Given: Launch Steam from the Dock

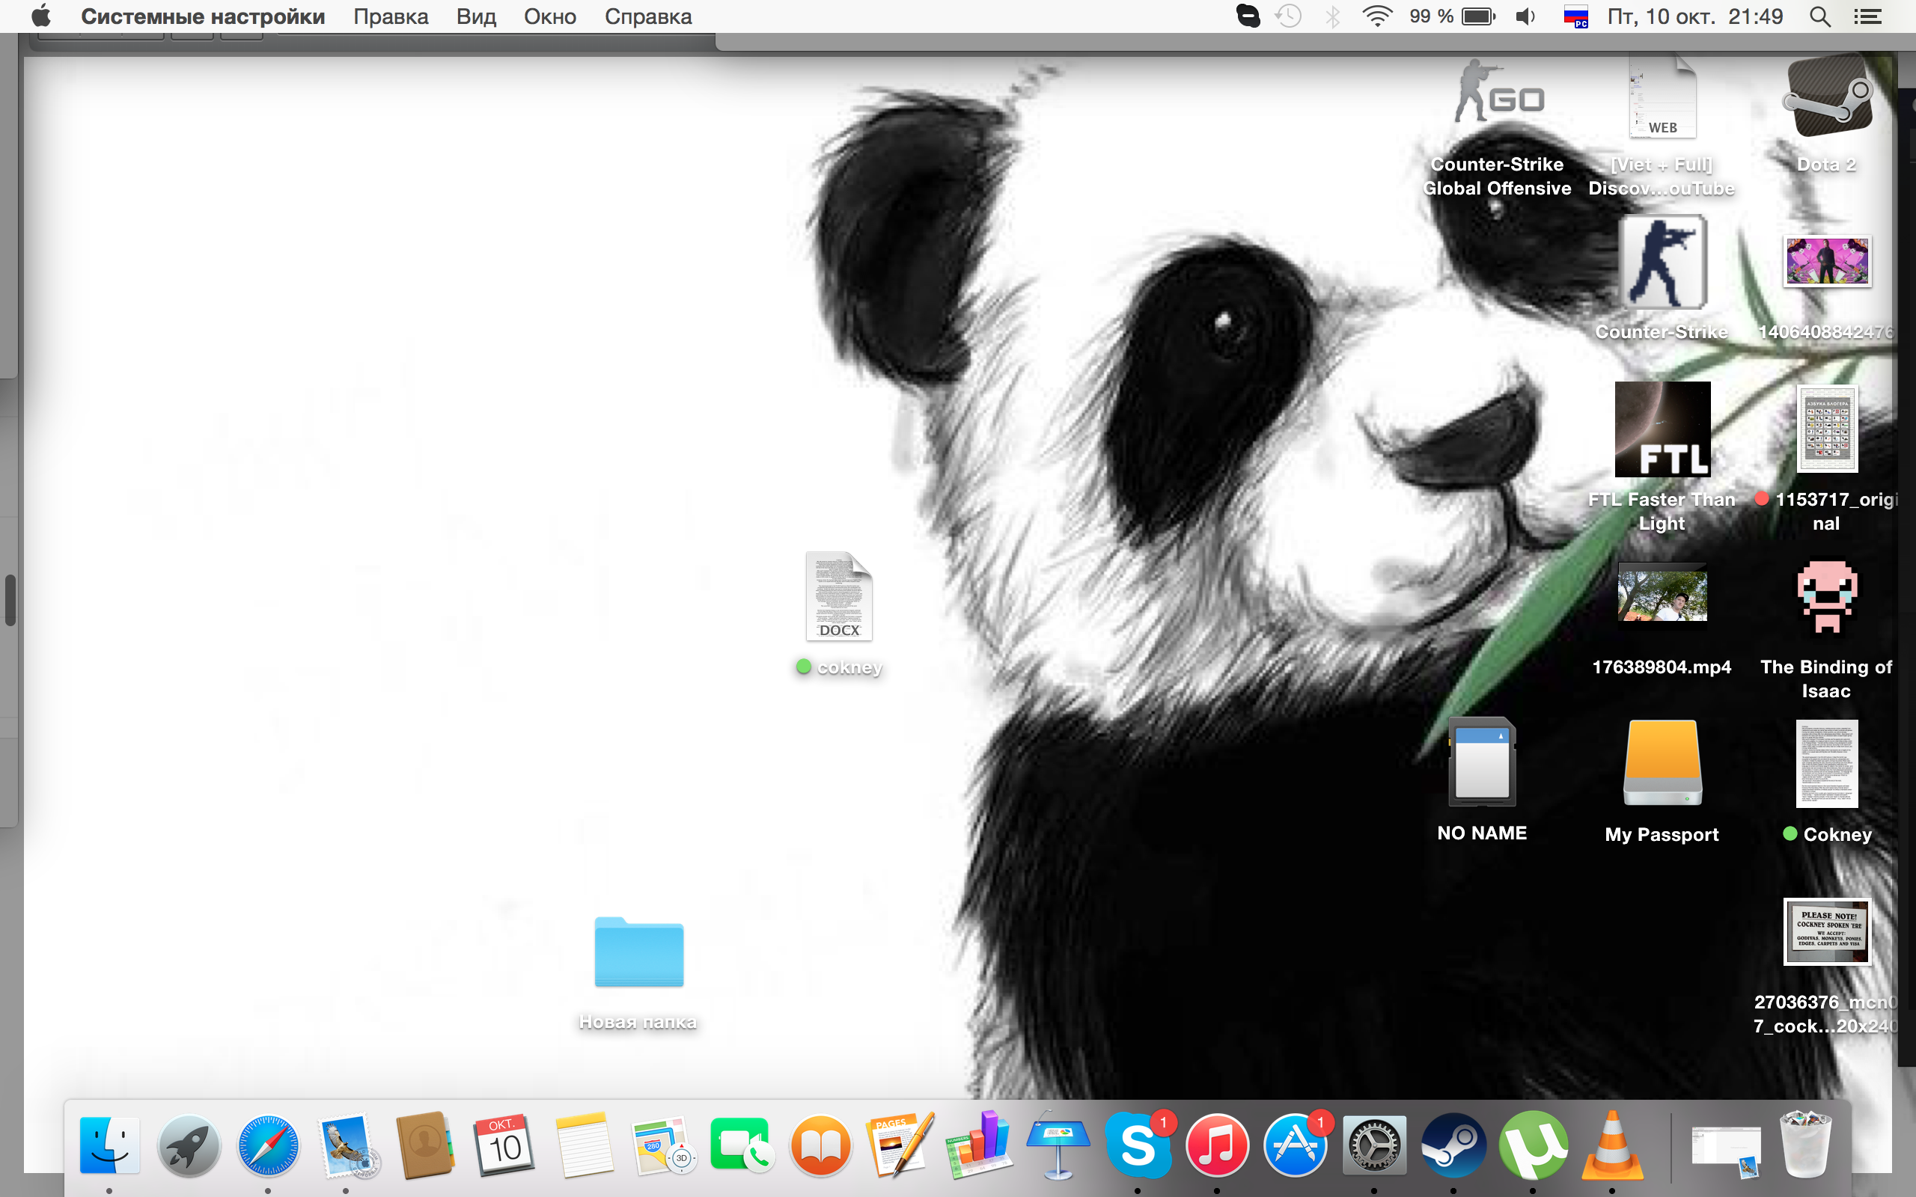Looking at the screenshot, I should (x=1453, y=1145).
